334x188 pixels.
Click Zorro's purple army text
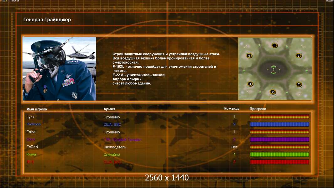click(x=122, y=140)
